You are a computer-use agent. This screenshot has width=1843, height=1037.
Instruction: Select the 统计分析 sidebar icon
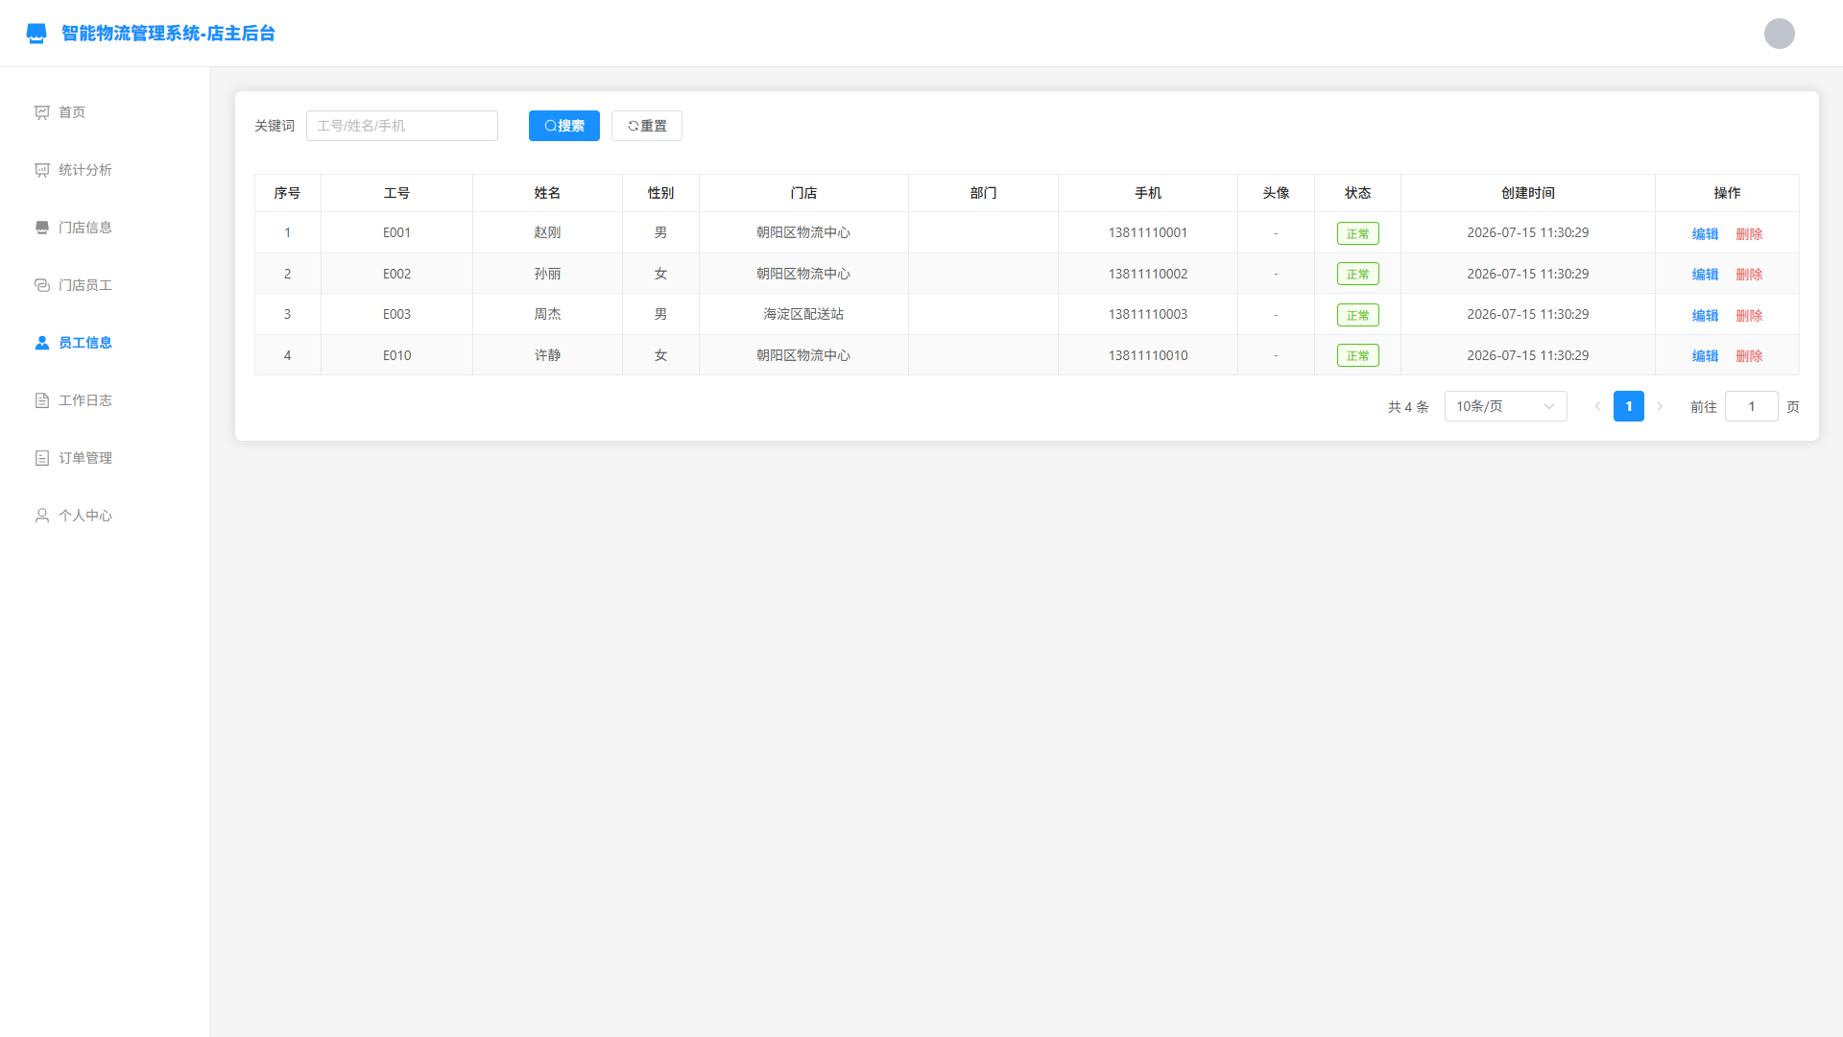tap(42, 170)
